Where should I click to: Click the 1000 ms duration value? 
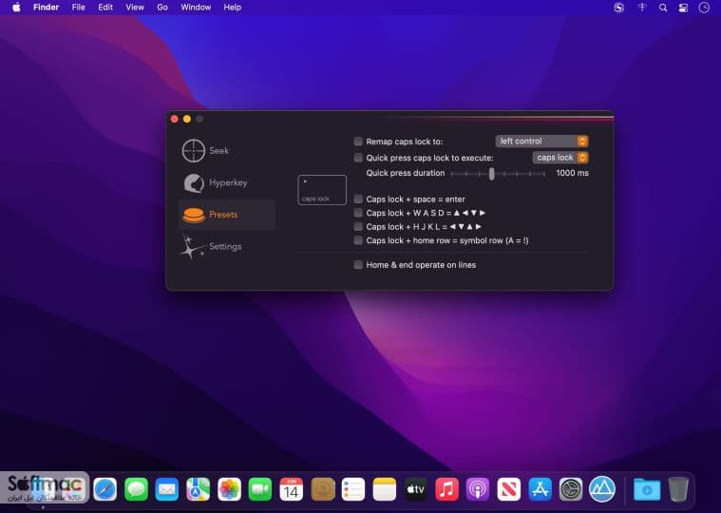click(x=572, y=173)
